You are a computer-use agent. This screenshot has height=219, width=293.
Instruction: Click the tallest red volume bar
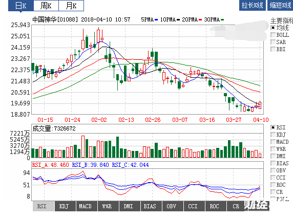[83, 147]
